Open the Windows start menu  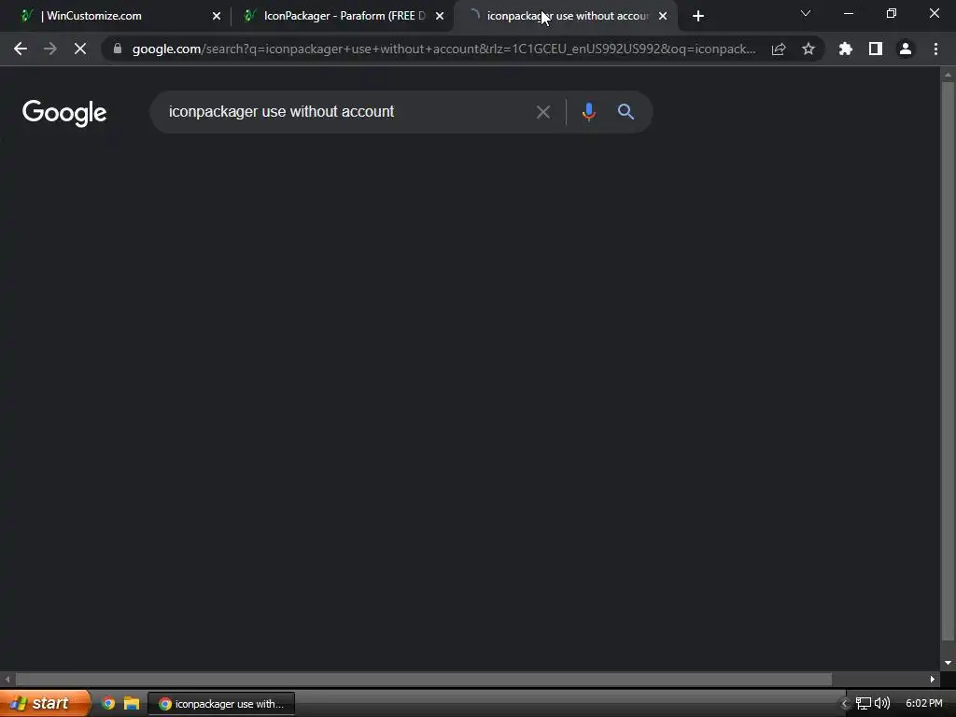(x=45, y=704)
